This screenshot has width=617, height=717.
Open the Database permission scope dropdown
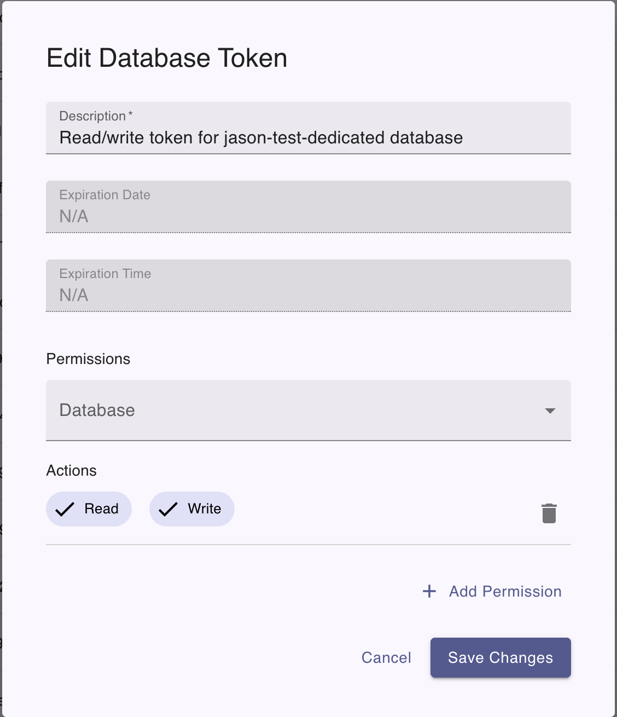(308, 410)
